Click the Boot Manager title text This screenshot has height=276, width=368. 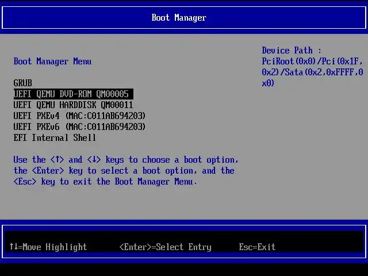[179, 18]
